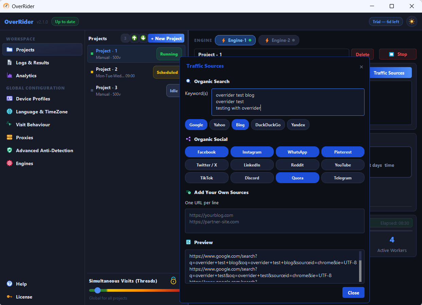Move project up with green arrow
422x305 pixels.
[x=134, y=38]
